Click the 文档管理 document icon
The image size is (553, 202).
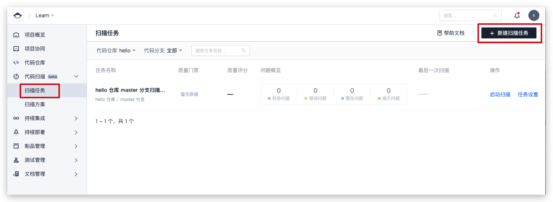click(x=16, y=174)
